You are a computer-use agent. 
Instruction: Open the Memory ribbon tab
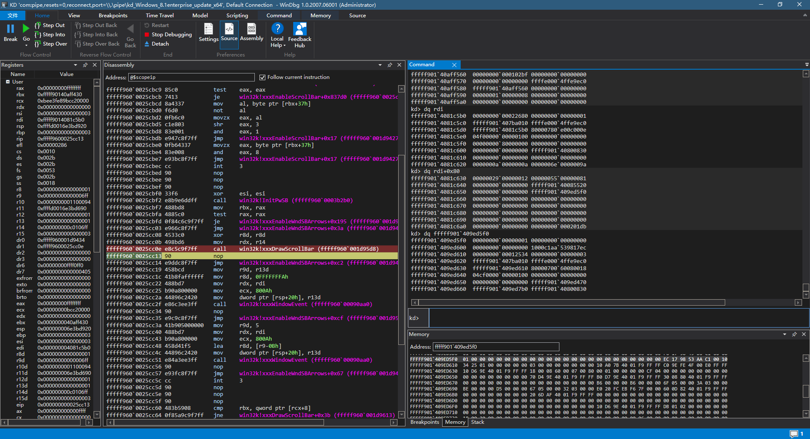[x=321, y=16]
